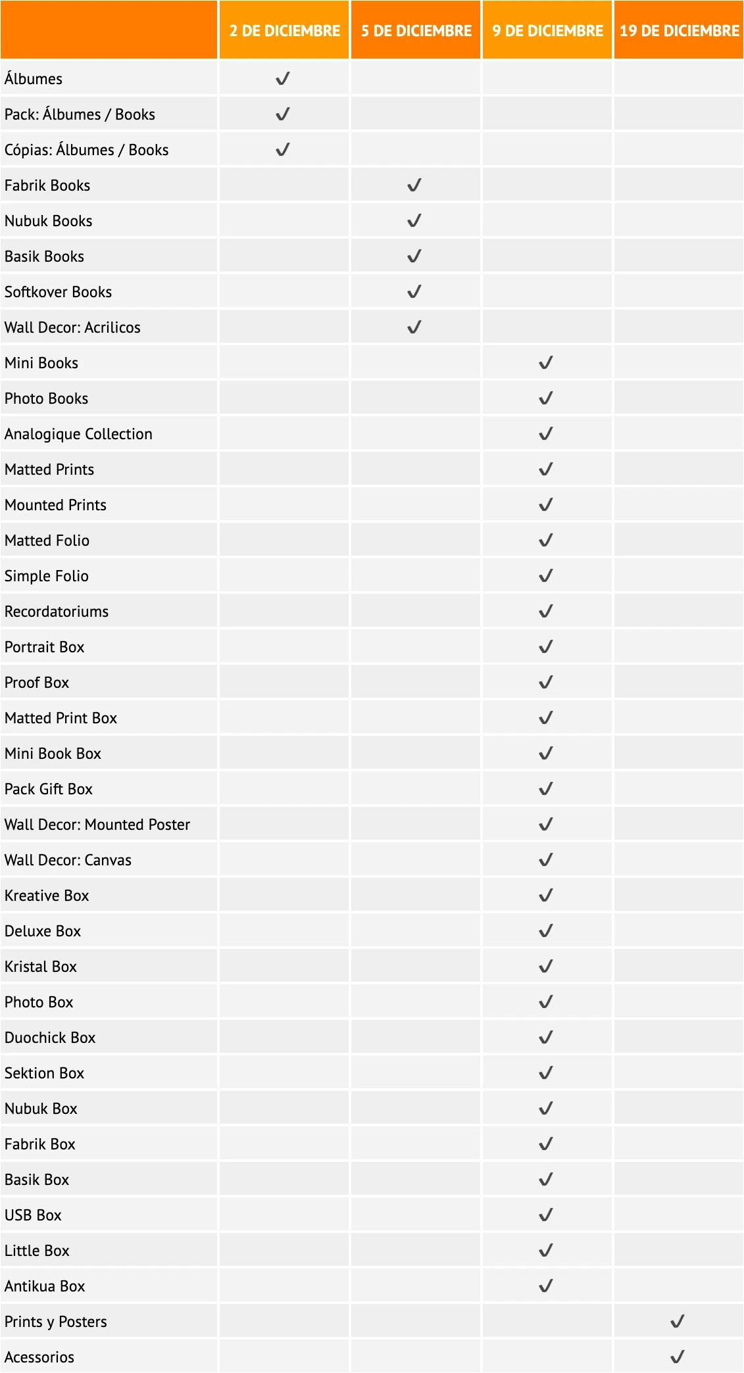The width and height of the screenshot is (744, 1373).
Task: Click the Pack: Álbumes / Books label
Action: [80, 114]
